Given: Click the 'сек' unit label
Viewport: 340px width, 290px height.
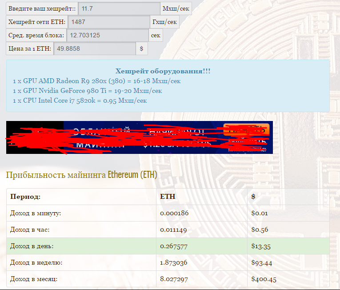Looking at the screenshot, I should 156,36.
